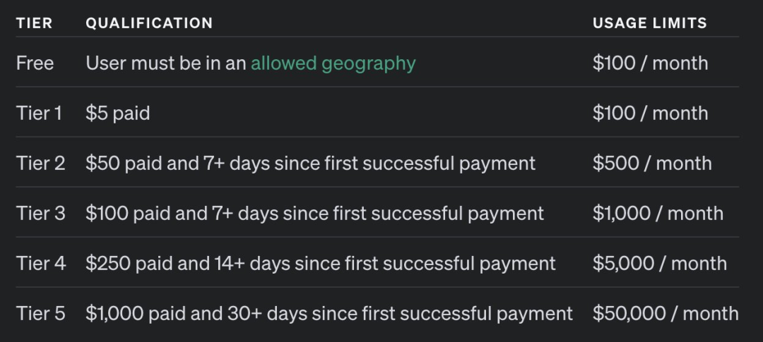Click the "$5,000 / month" usage limit
The height and width of the screenshot is (342, 763).
point(659,264)
